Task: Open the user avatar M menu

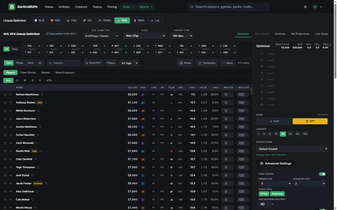Action: coord(317,7)
